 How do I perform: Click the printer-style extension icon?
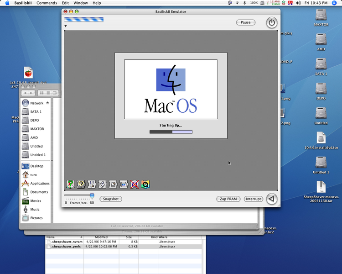[113, 184]
